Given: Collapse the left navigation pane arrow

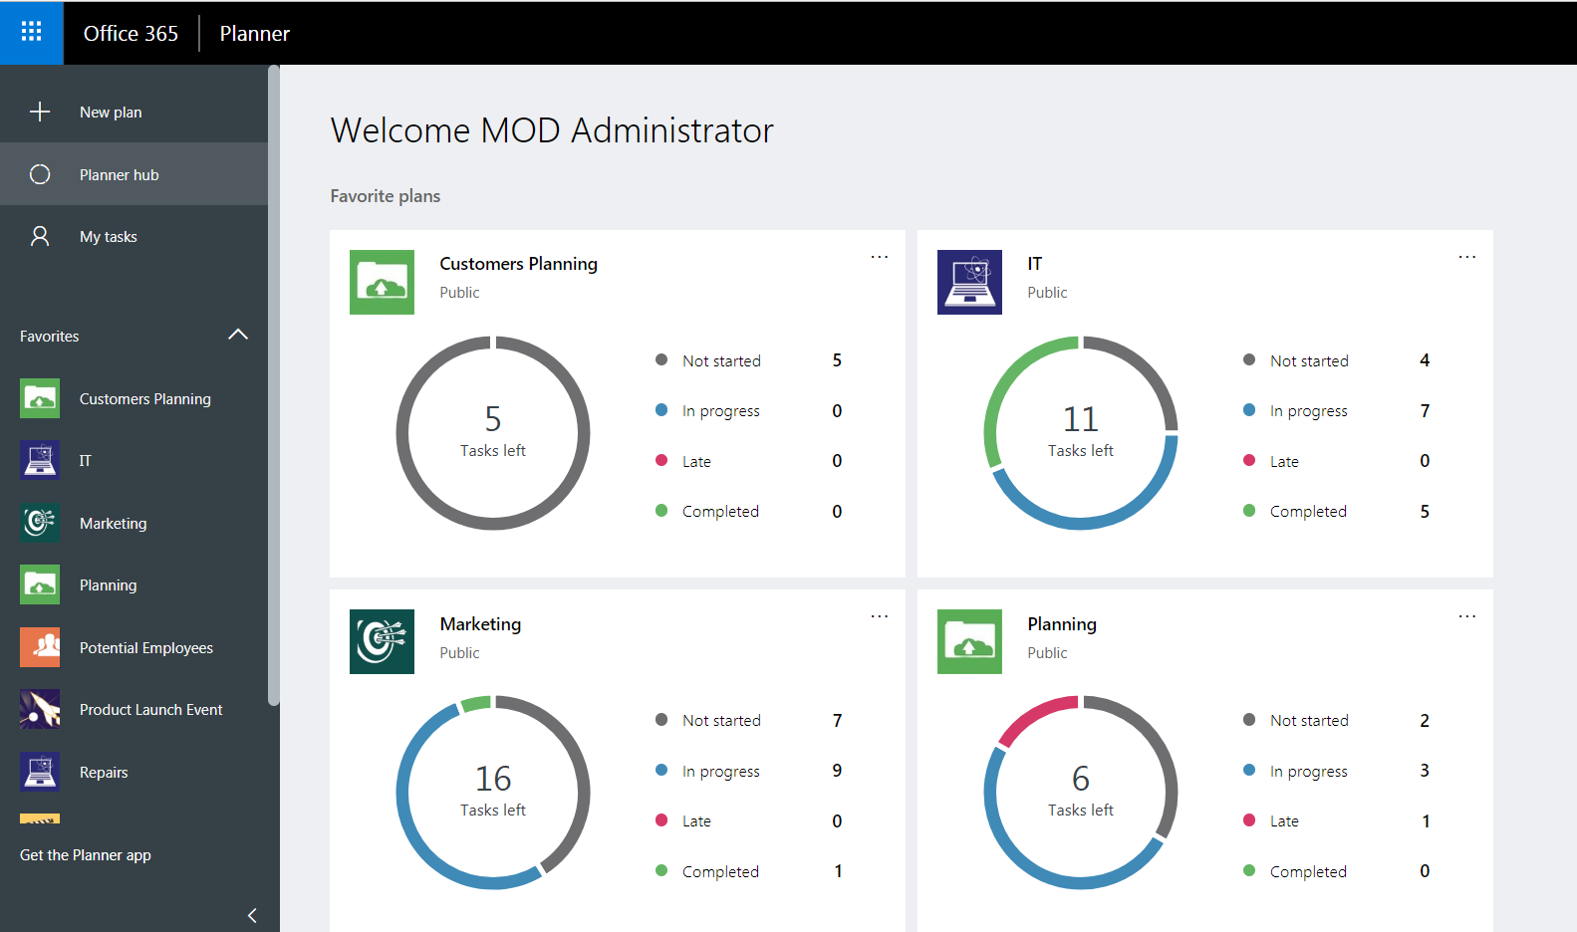Looking at the screenshot, I should coord(252,915).
